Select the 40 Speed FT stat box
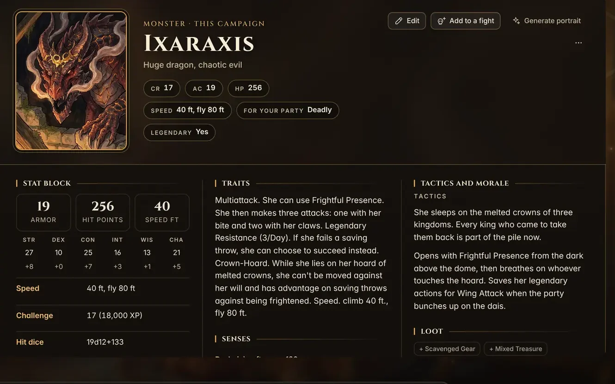615x384 pixels. pyautogui.click(x=162, y=212)
